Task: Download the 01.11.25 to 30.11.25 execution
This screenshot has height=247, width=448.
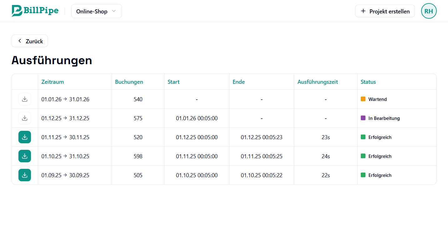Action: coord(25,137)
